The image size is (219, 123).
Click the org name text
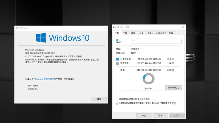pyautogui.click(x=33, y=89)
